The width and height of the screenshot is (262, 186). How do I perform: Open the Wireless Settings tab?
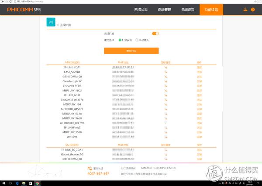[x=188, y=10]
